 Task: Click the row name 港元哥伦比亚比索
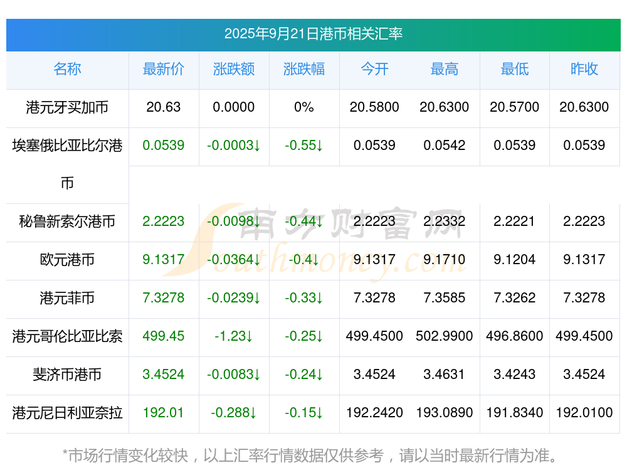tap(67, 336)
